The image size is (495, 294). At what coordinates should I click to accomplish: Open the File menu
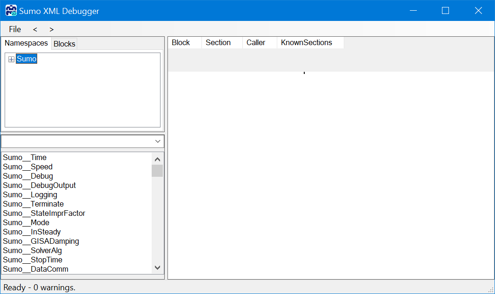point(15,29)
